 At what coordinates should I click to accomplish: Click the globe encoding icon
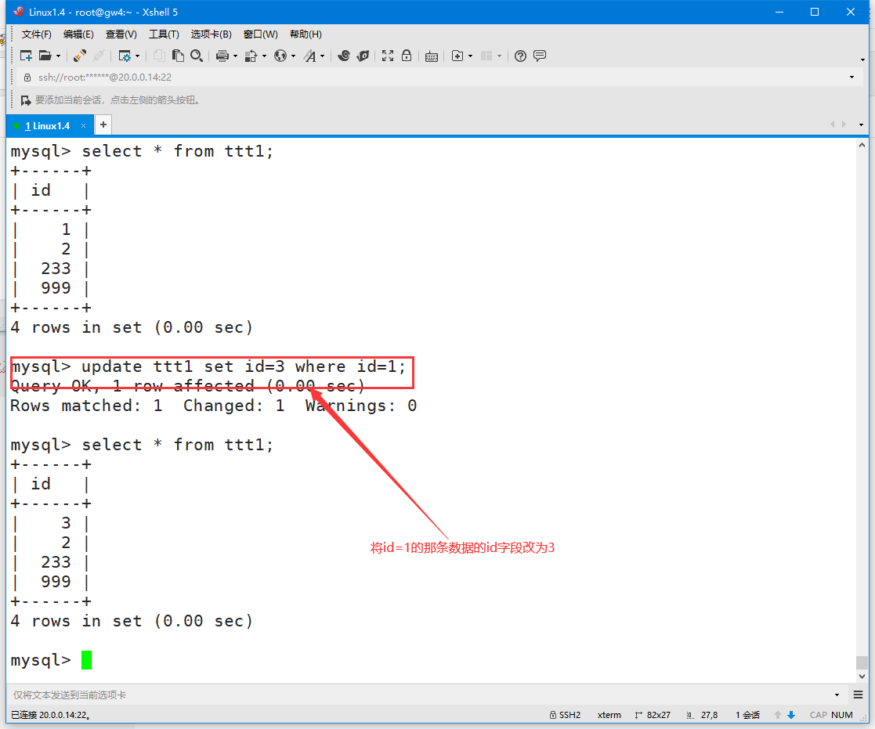click(280, 56)
